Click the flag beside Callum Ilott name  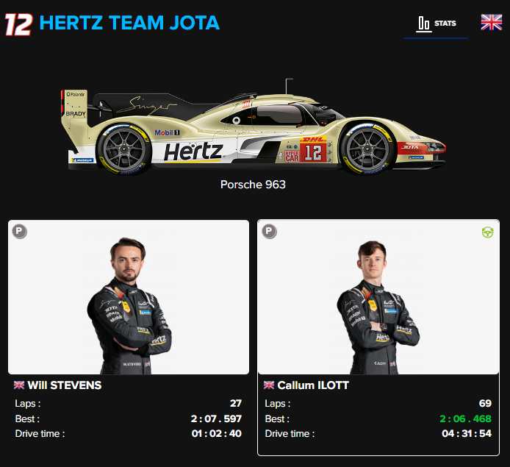(x=269, y=385)
